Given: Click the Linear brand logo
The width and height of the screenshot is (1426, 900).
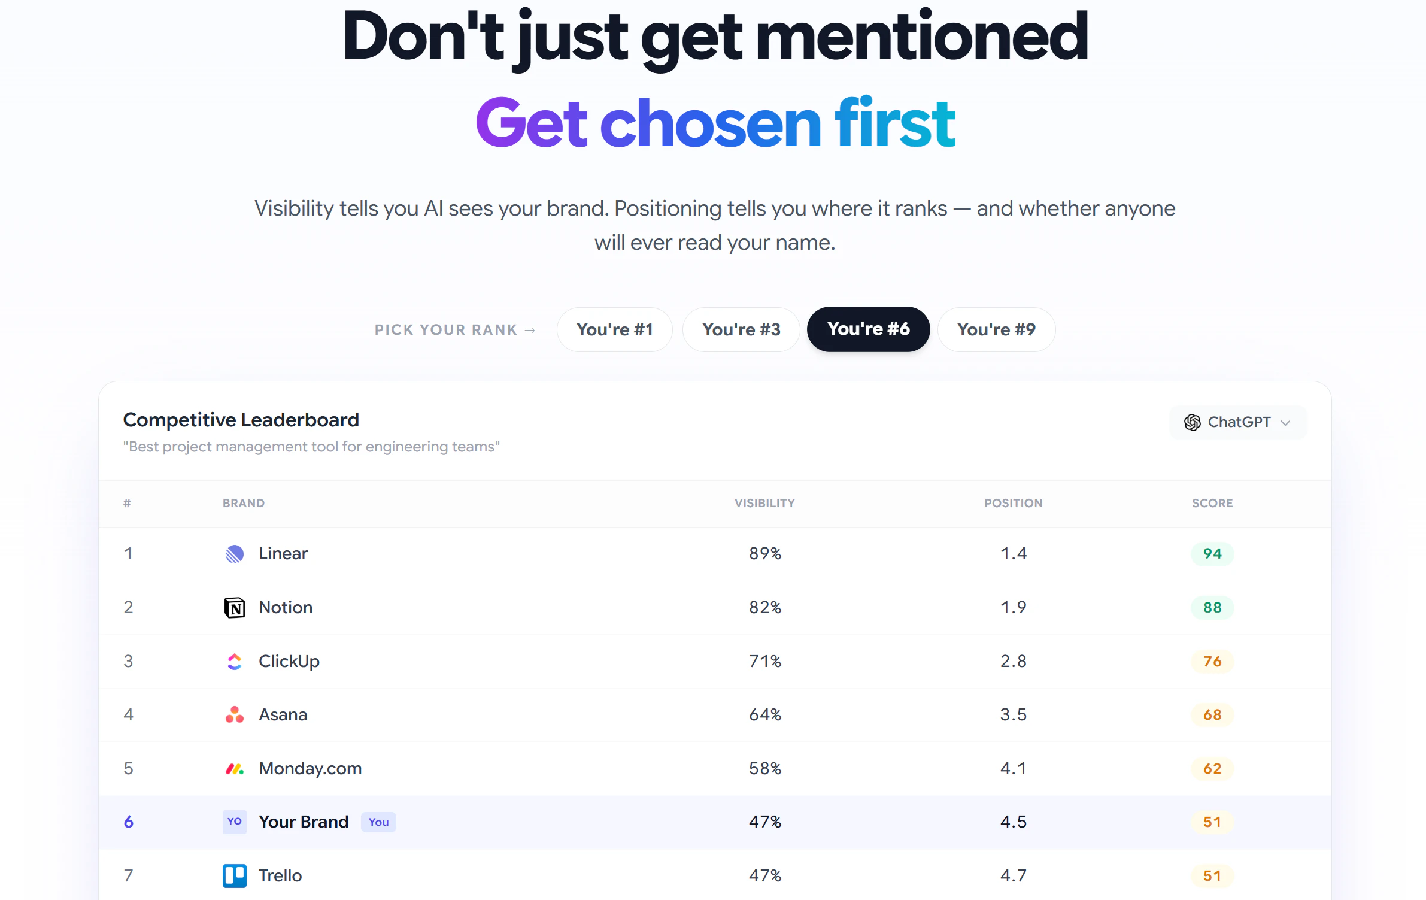Looking at the screenshot, I should coord(235,554).
